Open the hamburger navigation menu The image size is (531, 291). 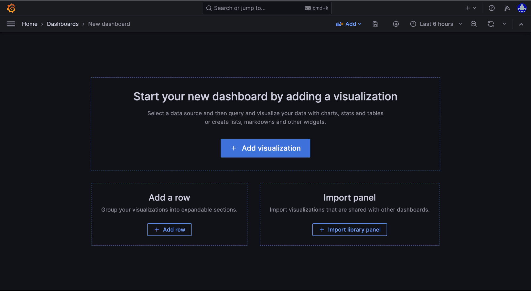11,24
